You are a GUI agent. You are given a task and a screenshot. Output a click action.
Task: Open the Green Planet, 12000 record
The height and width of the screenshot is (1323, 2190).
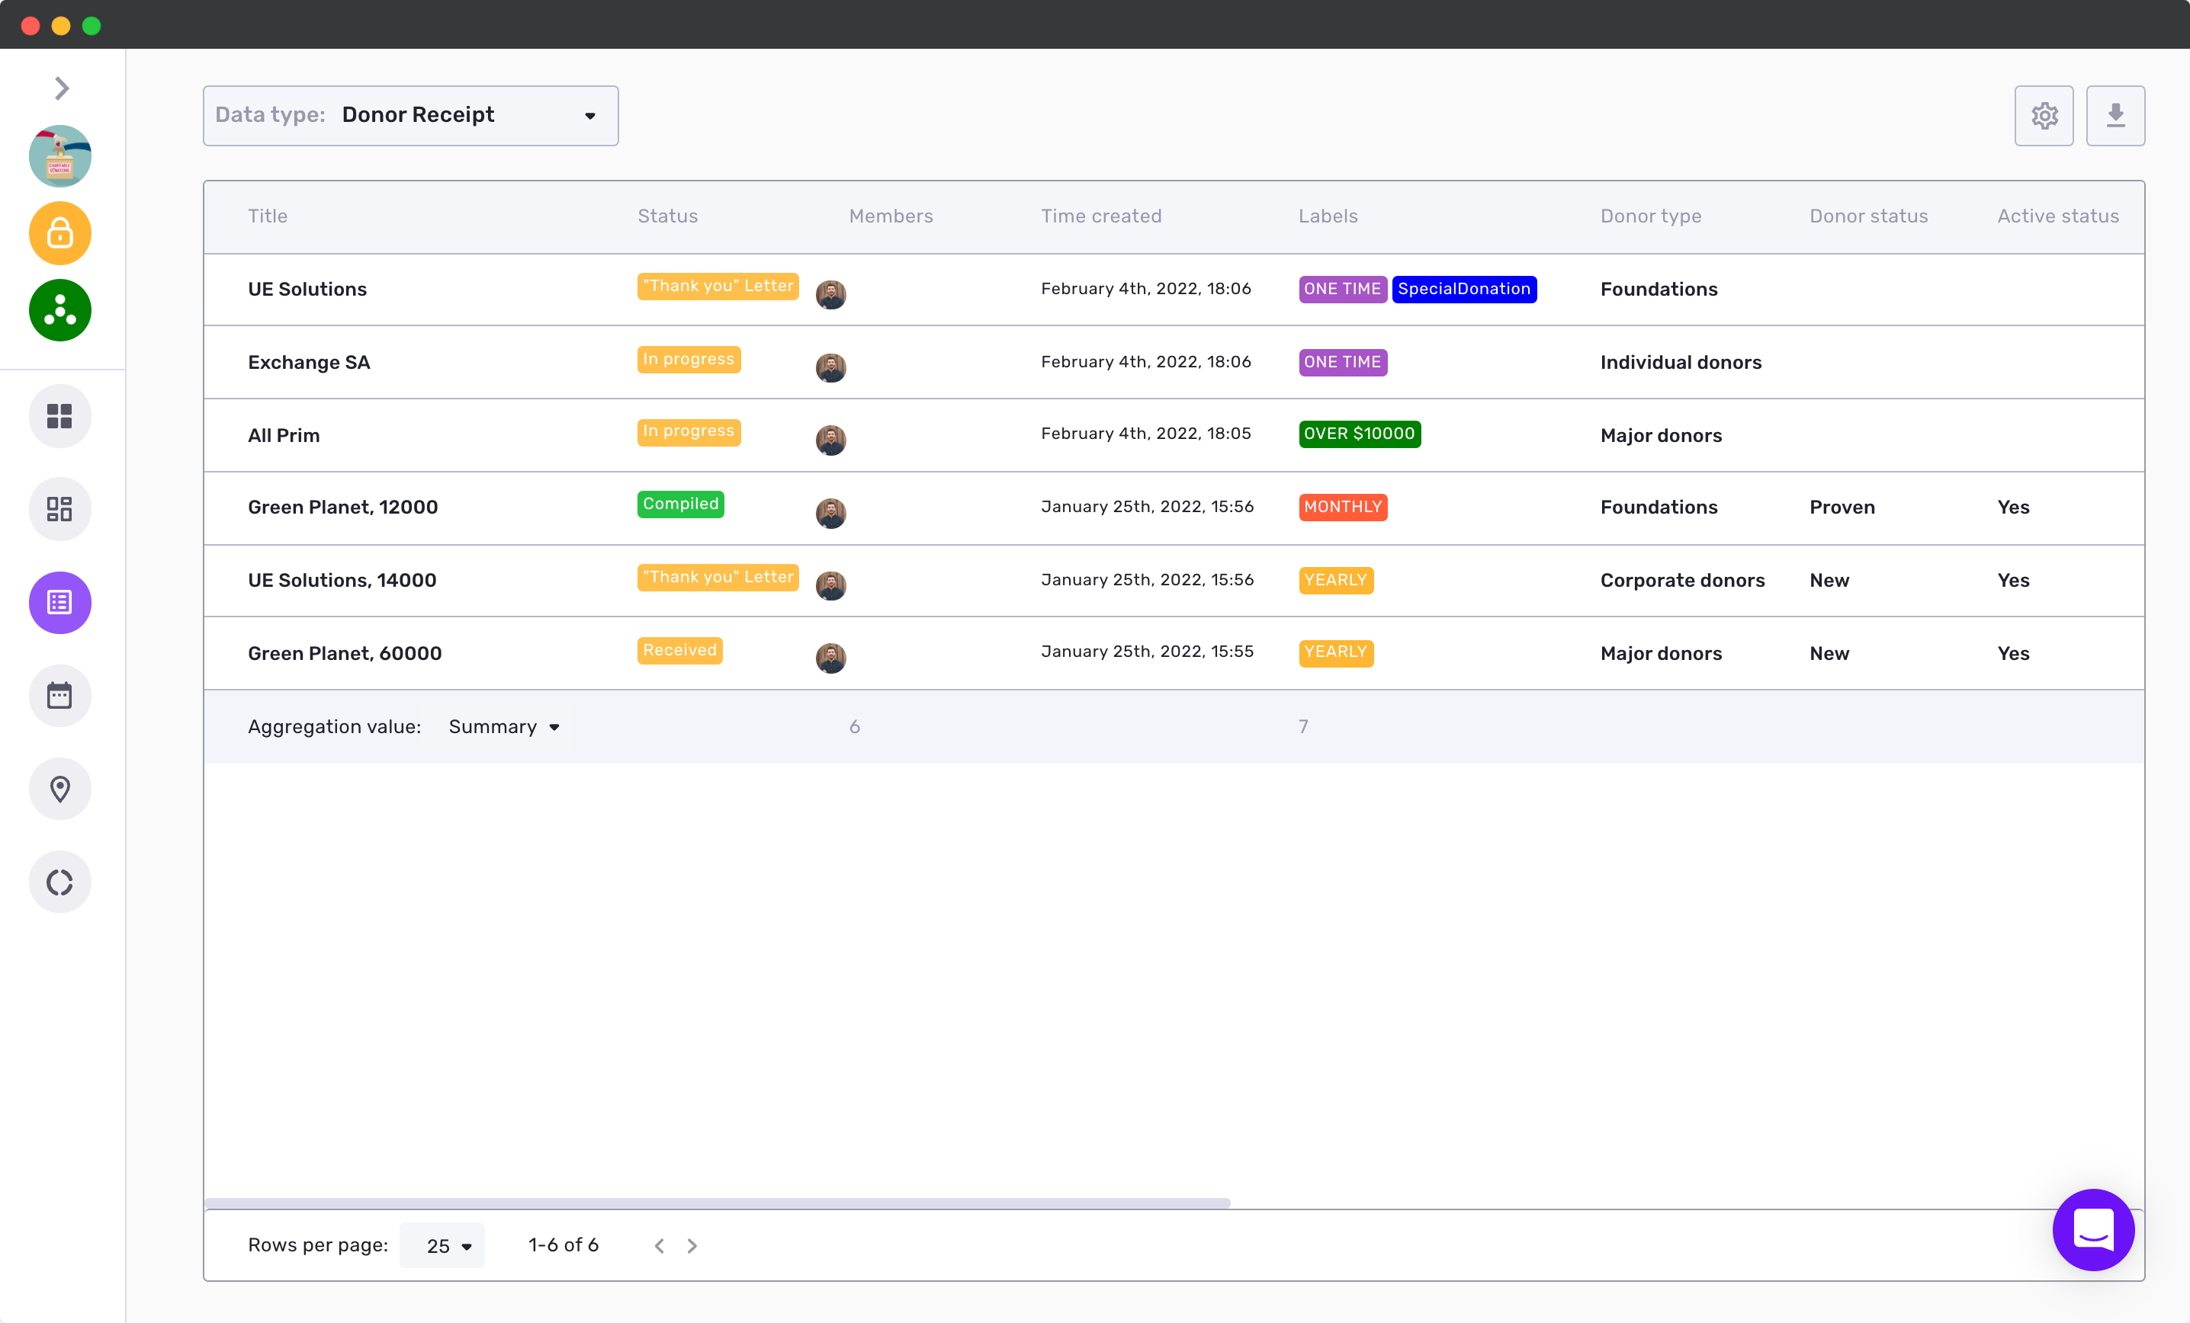(x=342, y=508)
